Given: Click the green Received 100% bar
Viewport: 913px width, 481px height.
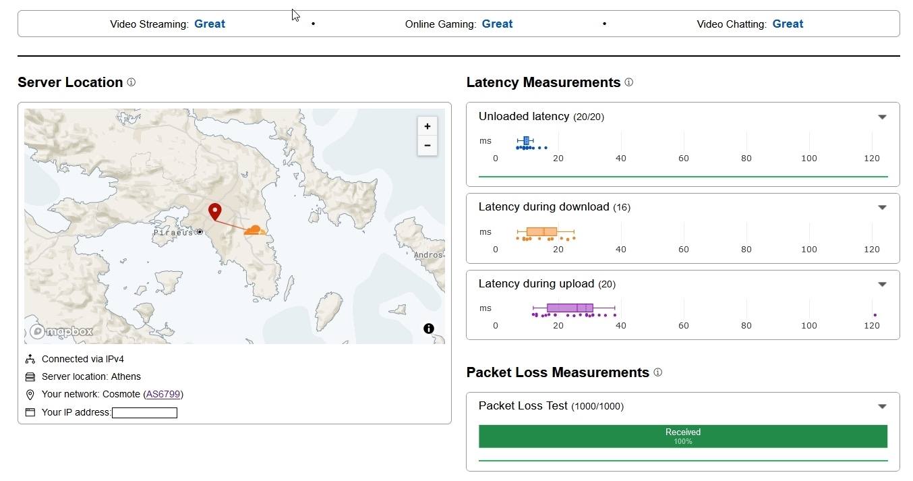Looking at the screenshot, I should [683, 436].
